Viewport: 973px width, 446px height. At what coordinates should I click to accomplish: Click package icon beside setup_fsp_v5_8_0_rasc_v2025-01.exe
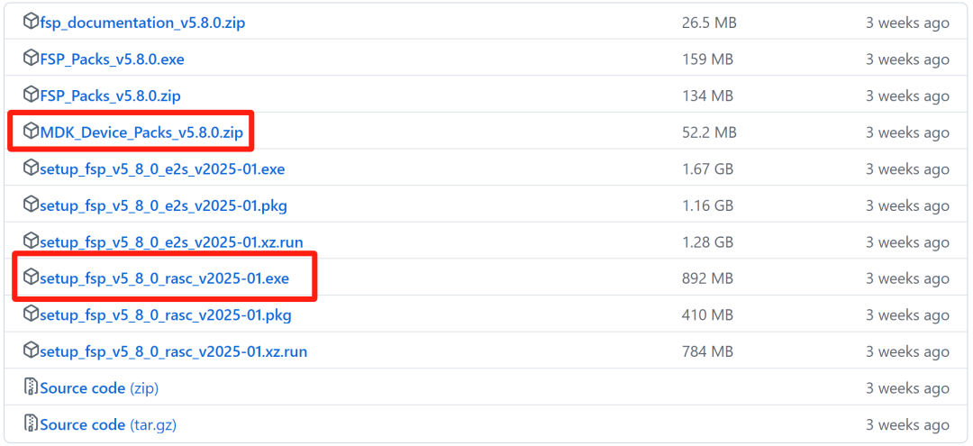click(32, 278)
